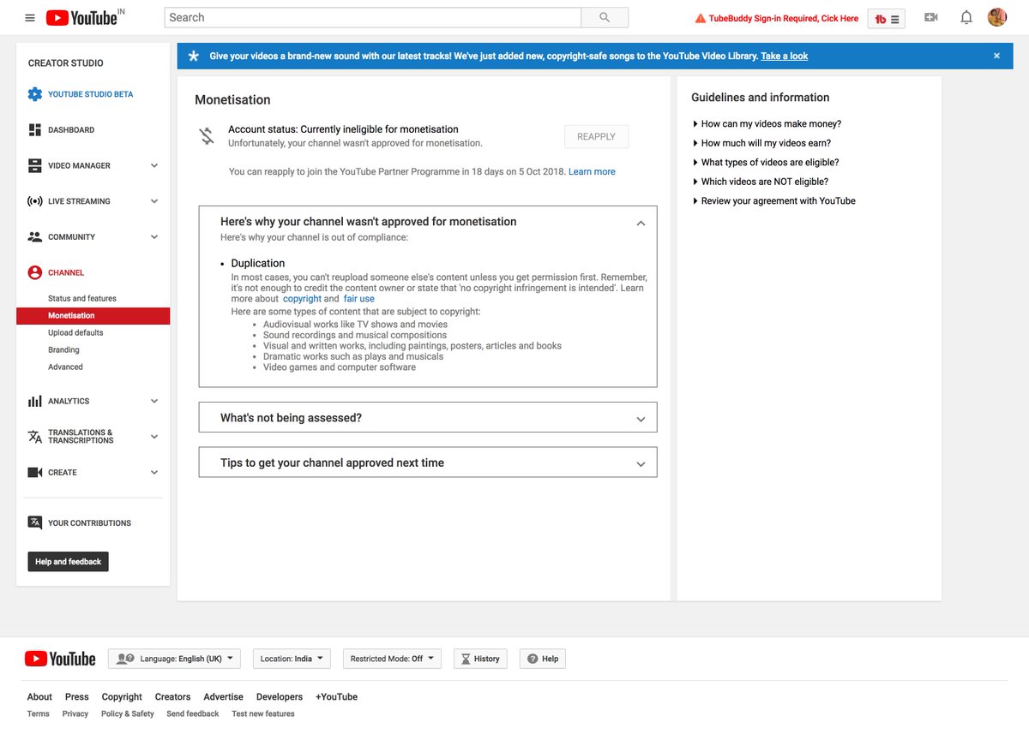Screen dimensions: 1029x740
Task: Open the Restricted Mode Off dropdown
Action: tap(392, 659)
